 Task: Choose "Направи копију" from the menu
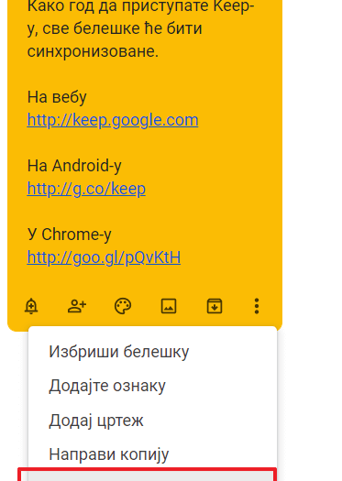pos(152,454)
